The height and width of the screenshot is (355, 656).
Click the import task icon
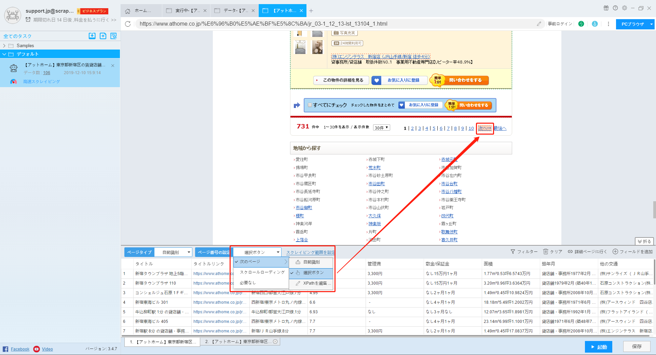coord(92,36)
